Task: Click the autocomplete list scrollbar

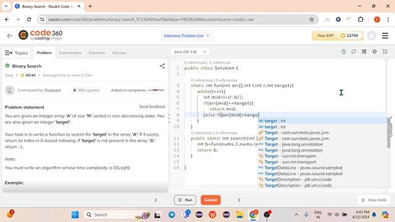Action: click(389, 133)
